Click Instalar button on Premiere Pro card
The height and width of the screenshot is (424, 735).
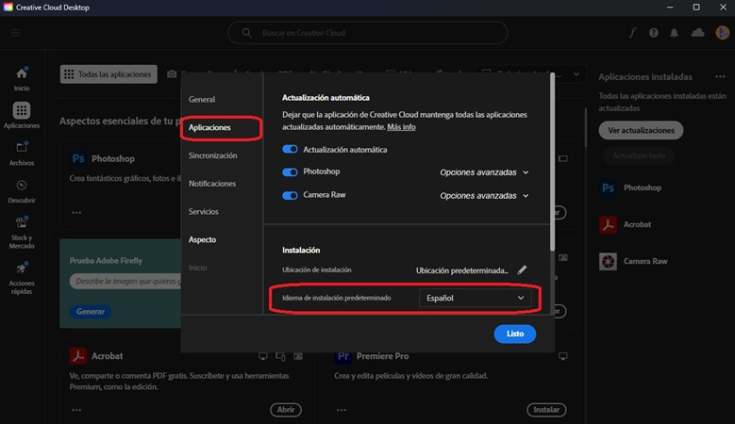coord(546,410)
